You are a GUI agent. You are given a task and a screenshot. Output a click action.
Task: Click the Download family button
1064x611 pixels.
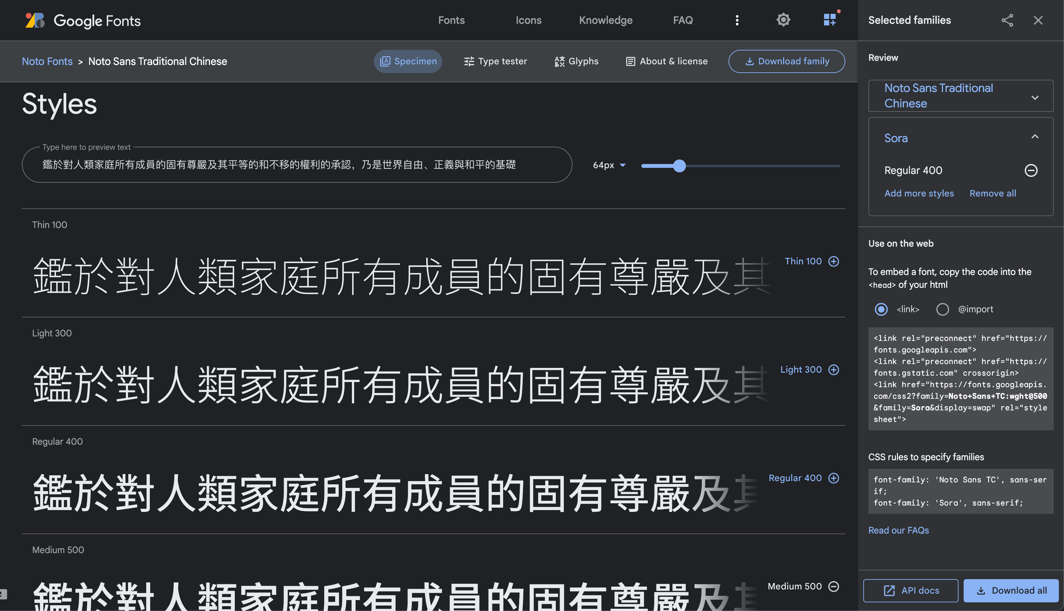(x=786, y=61)
